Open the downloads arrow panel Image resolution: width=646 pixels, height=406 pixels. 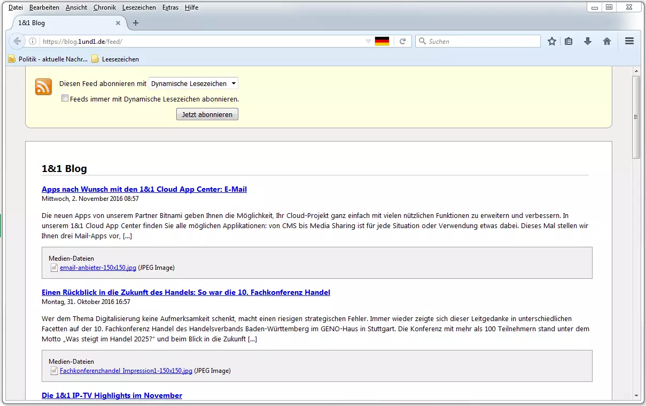click(588, 41)
